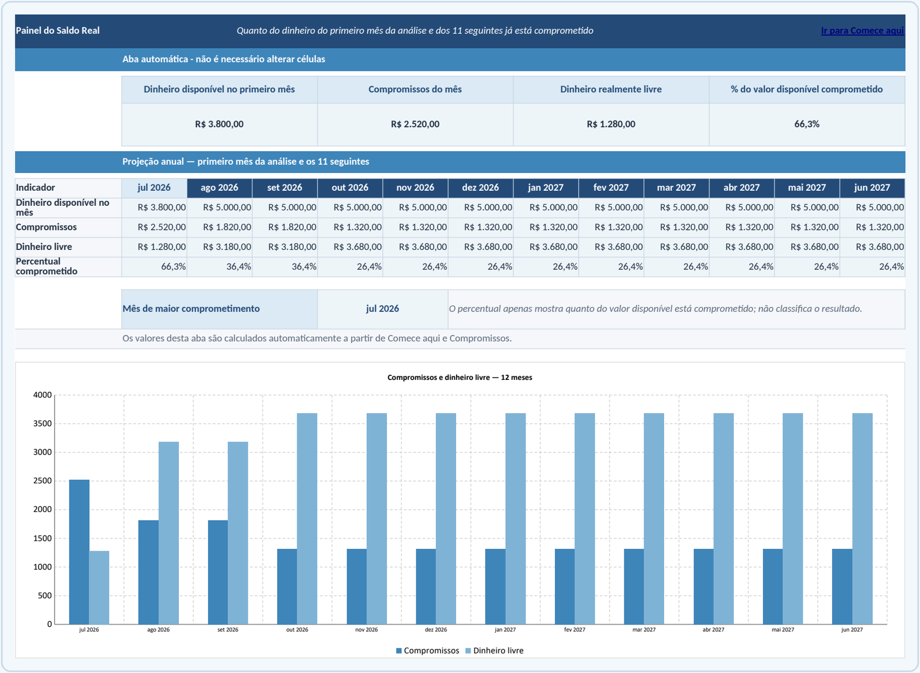Click the R$ 2.520,00 month commitments value

415,124
